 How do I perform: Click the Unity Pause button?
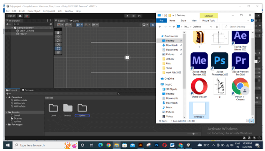[x=133, y=16]
